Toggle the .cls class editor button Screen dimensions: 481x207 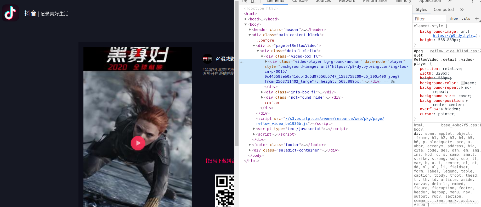point(466,19)
